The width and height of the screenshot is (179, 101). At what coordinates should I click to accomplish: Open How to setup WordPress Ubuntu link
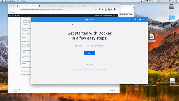27,22
